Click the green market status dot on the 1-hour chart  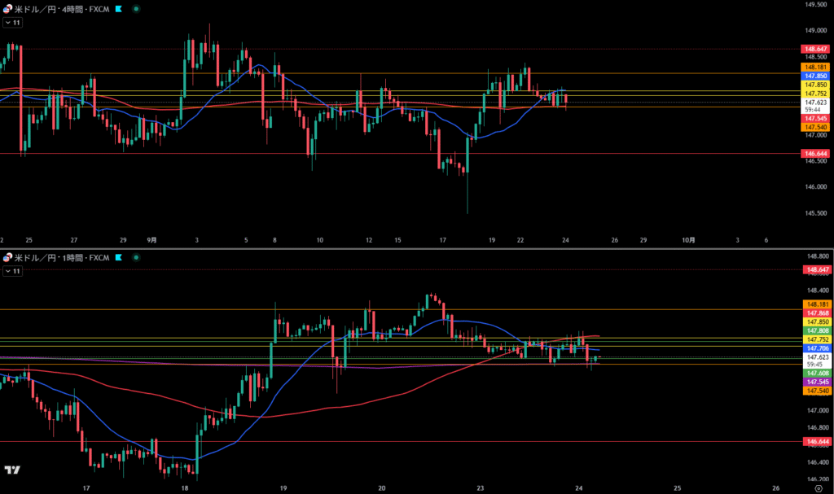(x=135, y=258)
